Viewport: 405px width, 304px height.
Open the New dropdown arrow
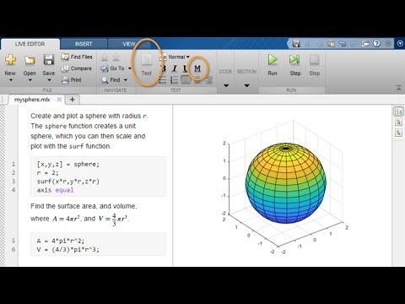(x=11, y=80)
